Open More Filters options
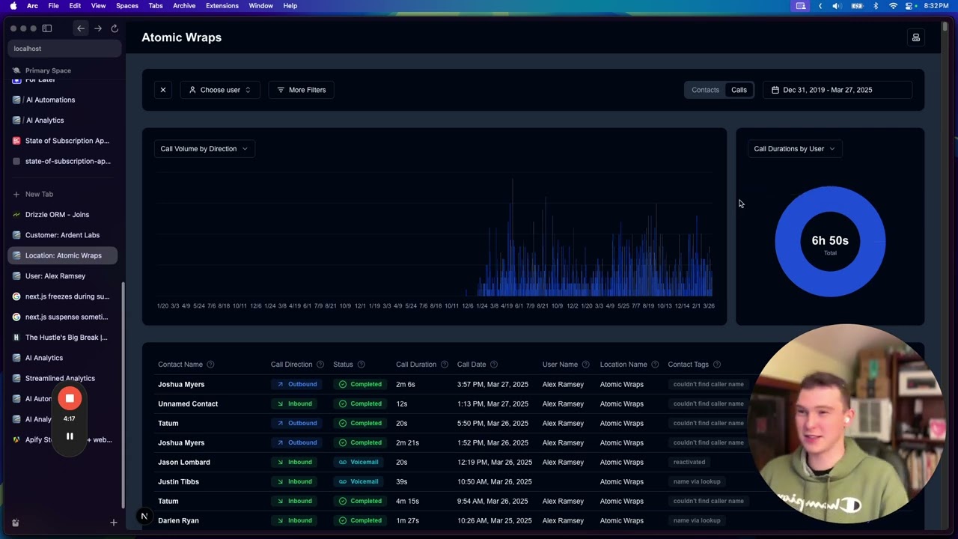958x539 pixels. 302,90
